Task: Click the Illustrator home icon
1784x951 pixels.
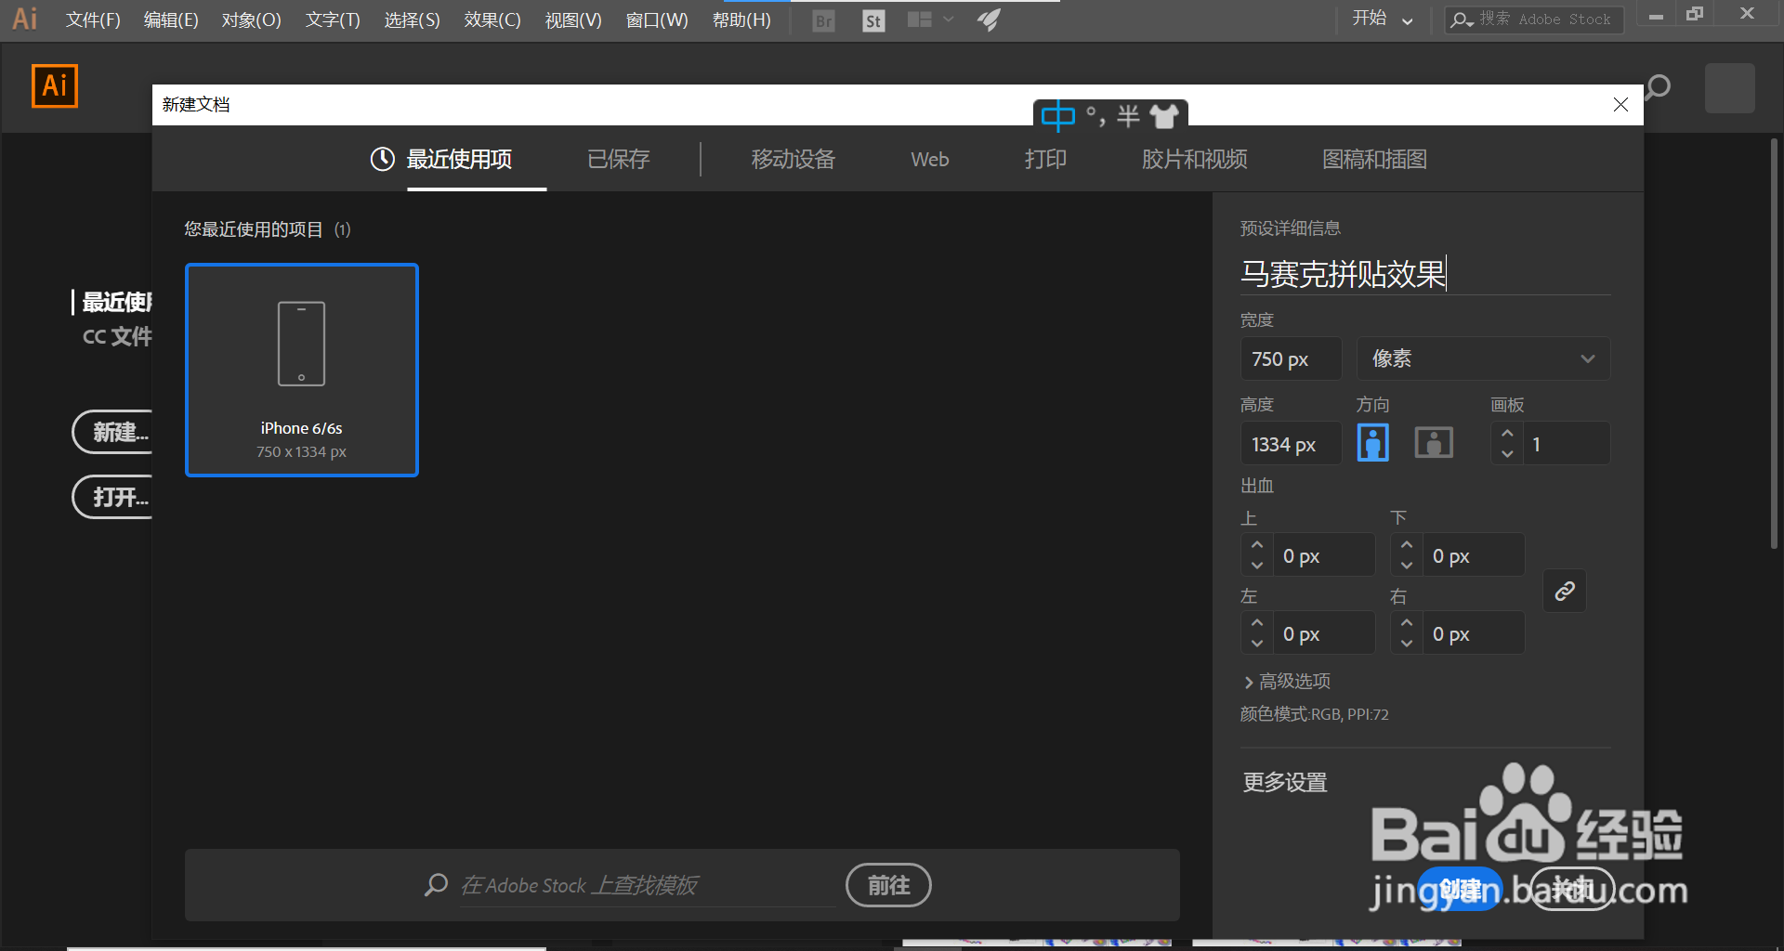Action: [54, 85]
